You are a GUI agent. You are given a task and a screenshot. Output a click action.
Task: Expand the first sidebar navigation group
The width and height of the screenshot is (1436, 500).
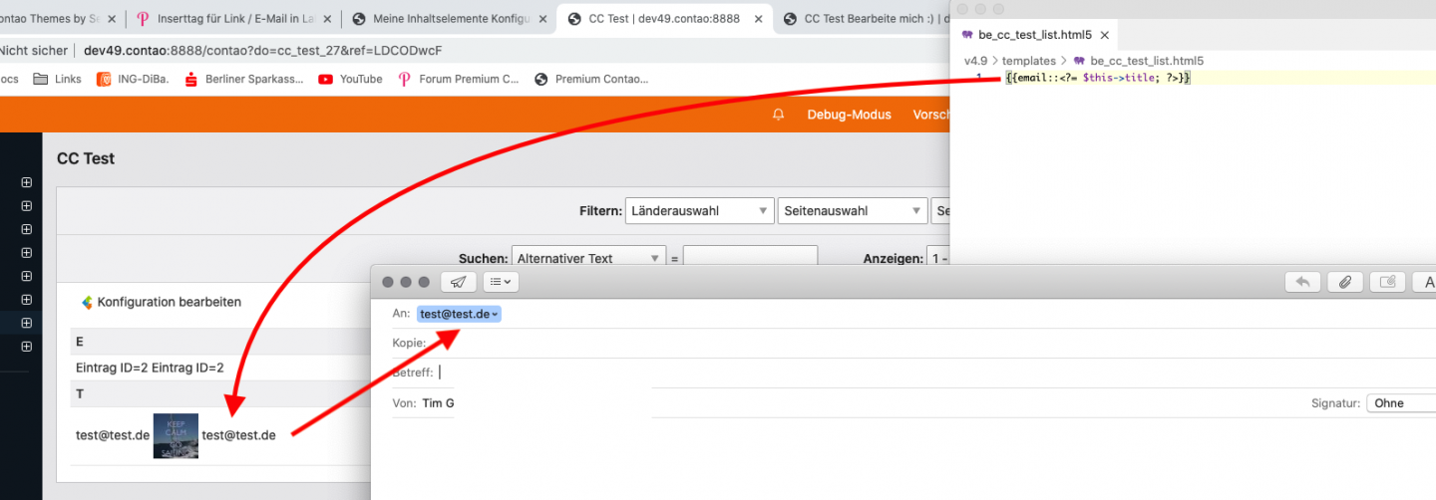tap(26, 182)
